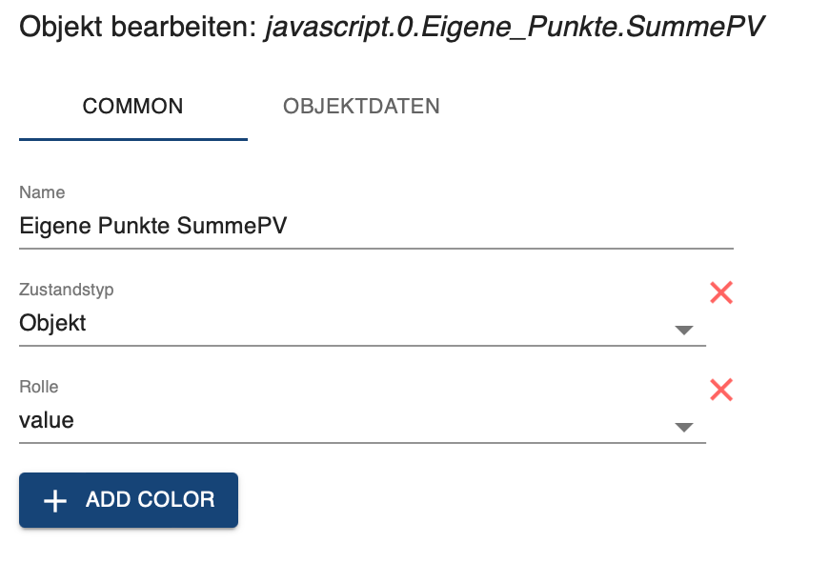Expand the Zustandstyp dropdown arrow
The height and width of the screenshot is (583, 829).
click(683, 330)
